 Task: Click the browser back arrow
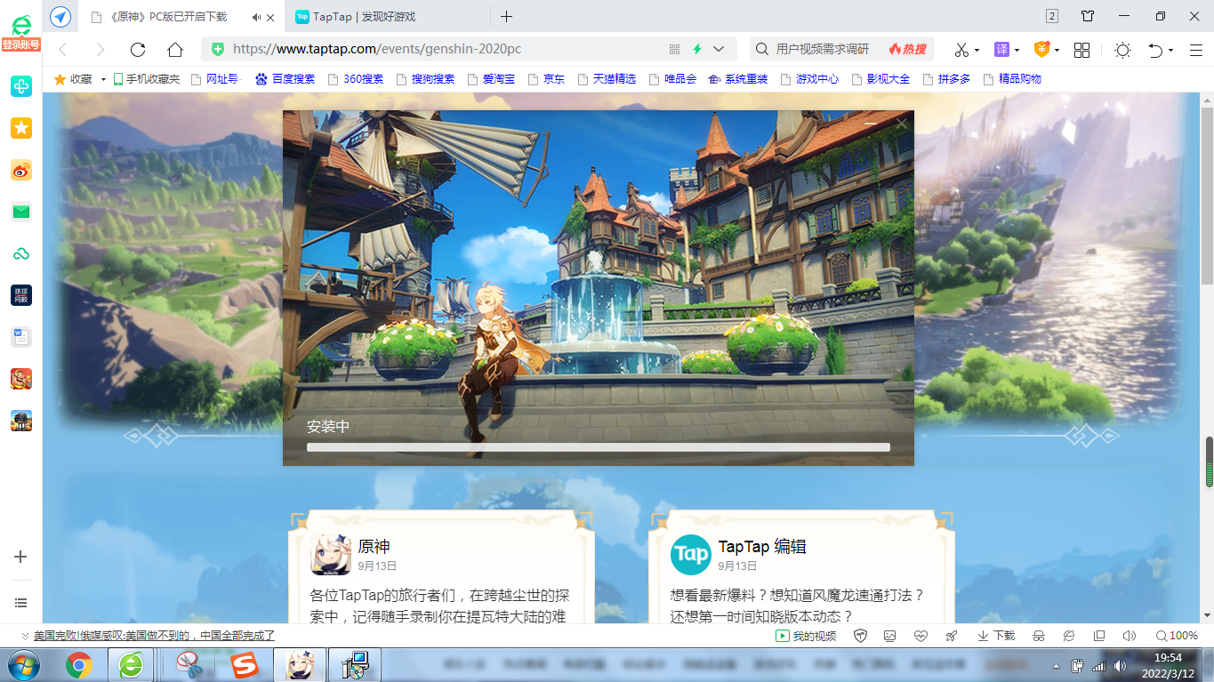[x=62, y=50]
